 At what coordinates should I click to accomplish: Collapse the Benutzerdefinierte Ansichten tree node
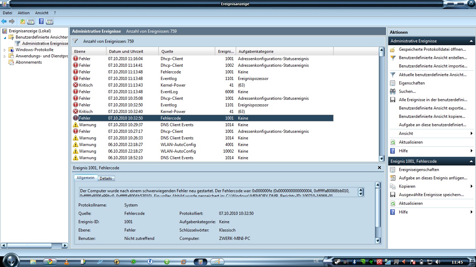click(5, 37)
